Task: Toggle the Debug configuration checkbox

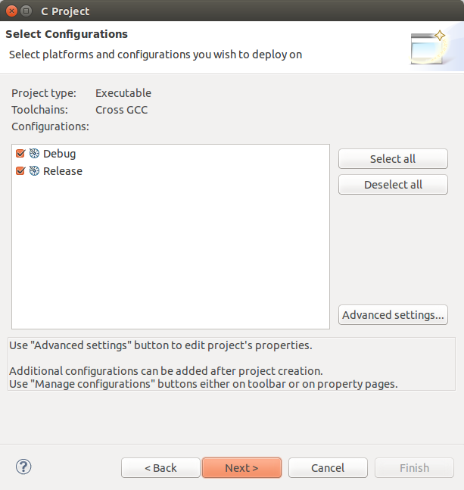Action: click(20, 154)
